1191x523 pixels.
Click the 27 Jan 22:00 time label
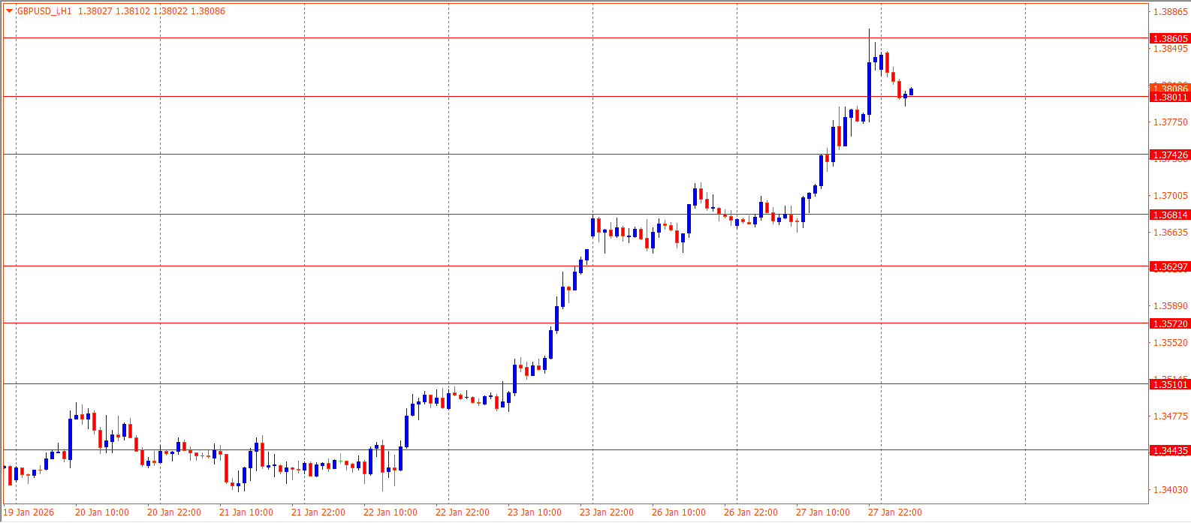tap(895, 512)
